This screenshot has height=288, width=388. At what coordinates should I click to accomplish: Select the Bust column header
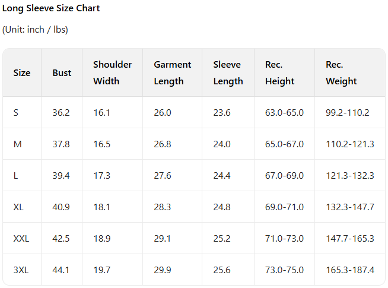(x=62, y=73)
